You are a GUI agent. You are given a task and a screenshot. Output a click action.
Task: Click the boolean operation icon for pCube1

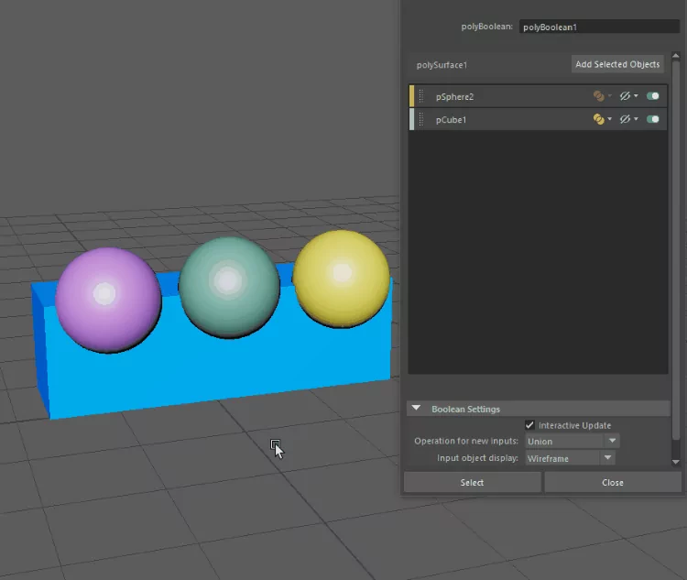[598, 119]
